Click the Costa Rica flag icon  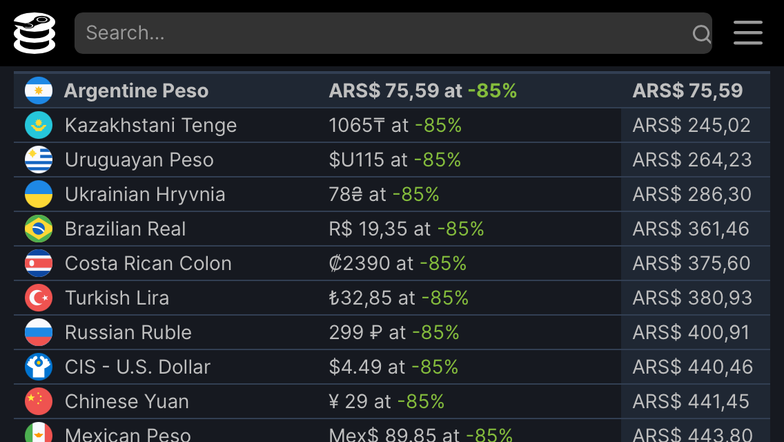coord(39,263)
